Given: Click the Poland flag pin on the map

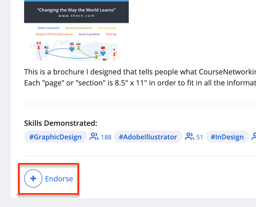Looking at the screenshot, I should tap(79, 43).
